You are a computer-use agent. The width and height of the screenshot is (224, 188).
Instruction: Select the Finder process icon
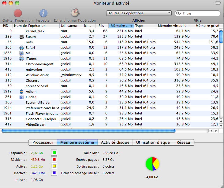21,97
